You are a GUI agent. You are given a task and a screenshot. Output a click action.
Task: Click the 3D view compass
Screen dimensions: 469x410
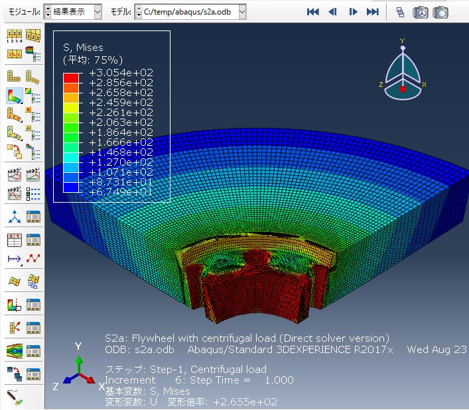[402, 72]
